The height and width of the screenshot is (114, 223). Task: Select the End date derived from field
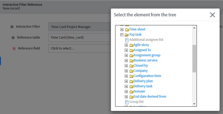(150, 96)
